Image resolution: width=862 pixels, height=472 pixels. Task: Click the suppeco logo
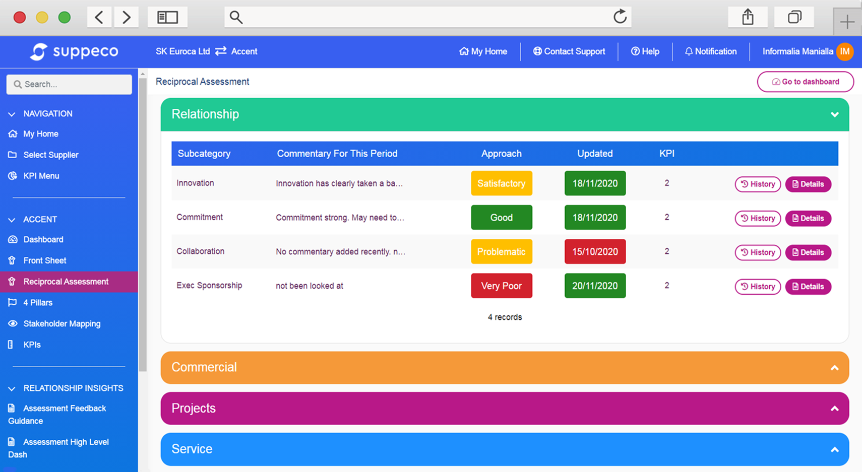click(75, 51)
